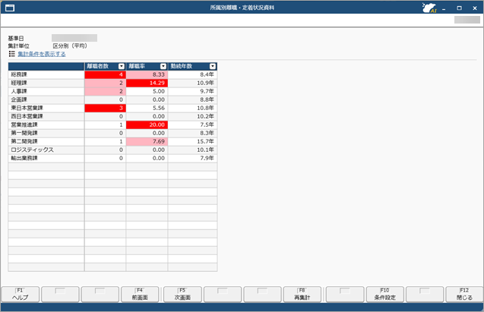Open the 離職率 column filter dropdown
This screenshot has width=484, height=312.
[163, 66]
